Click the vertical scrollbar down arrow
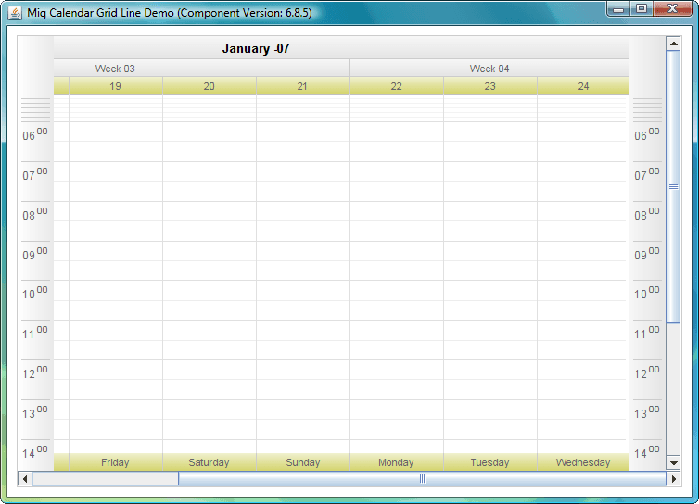 [x=674, y=463]
